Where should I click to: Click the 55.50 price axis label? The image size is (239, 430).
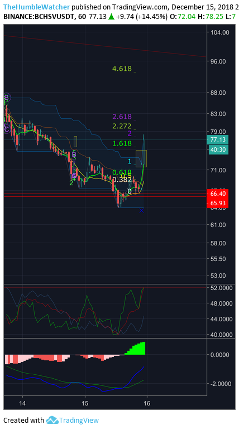(218, 259)
